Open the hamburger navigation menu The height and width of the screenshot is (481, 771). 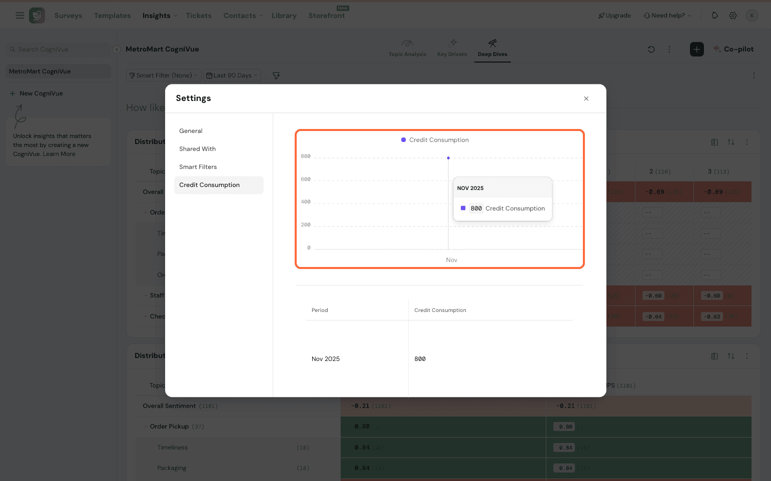pyautogui.click(x=20, y=15)
